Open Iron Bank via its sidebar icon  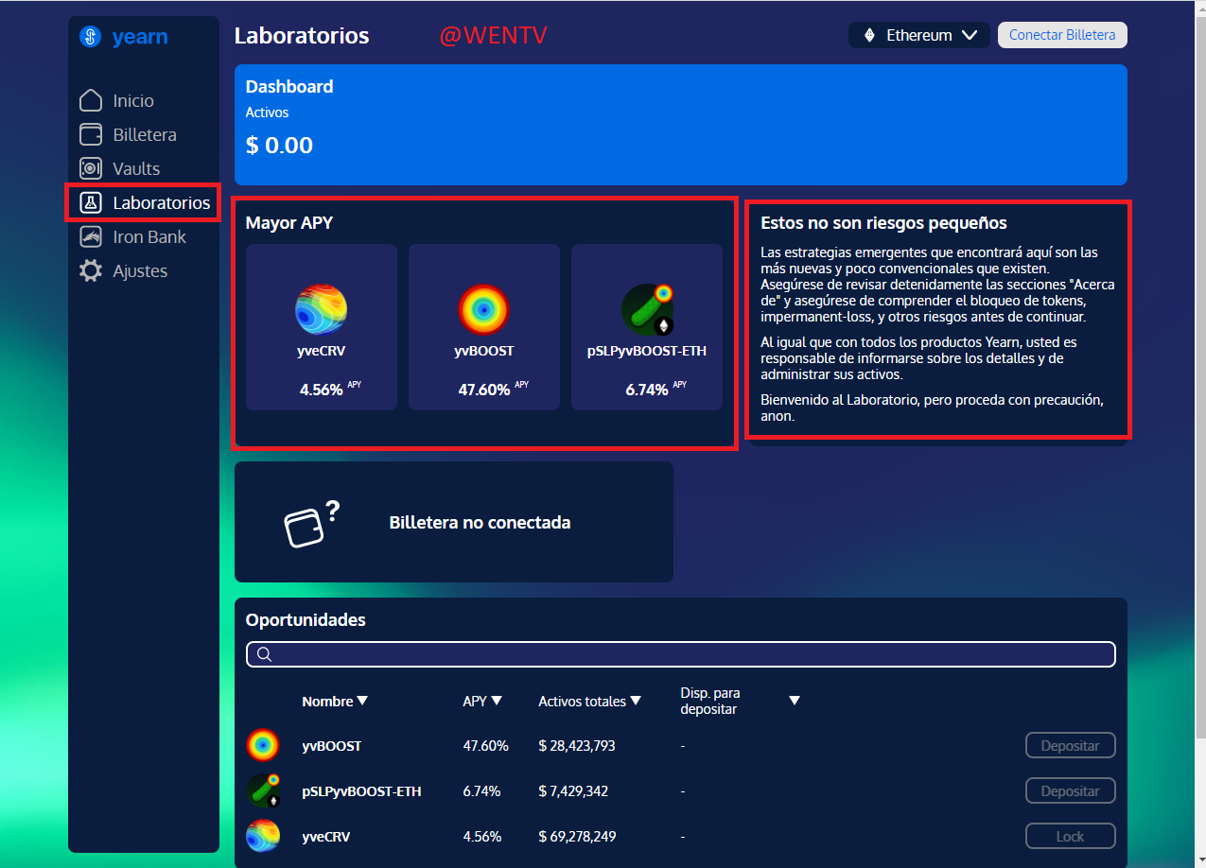pyautogui.click(x=91, y=236)
